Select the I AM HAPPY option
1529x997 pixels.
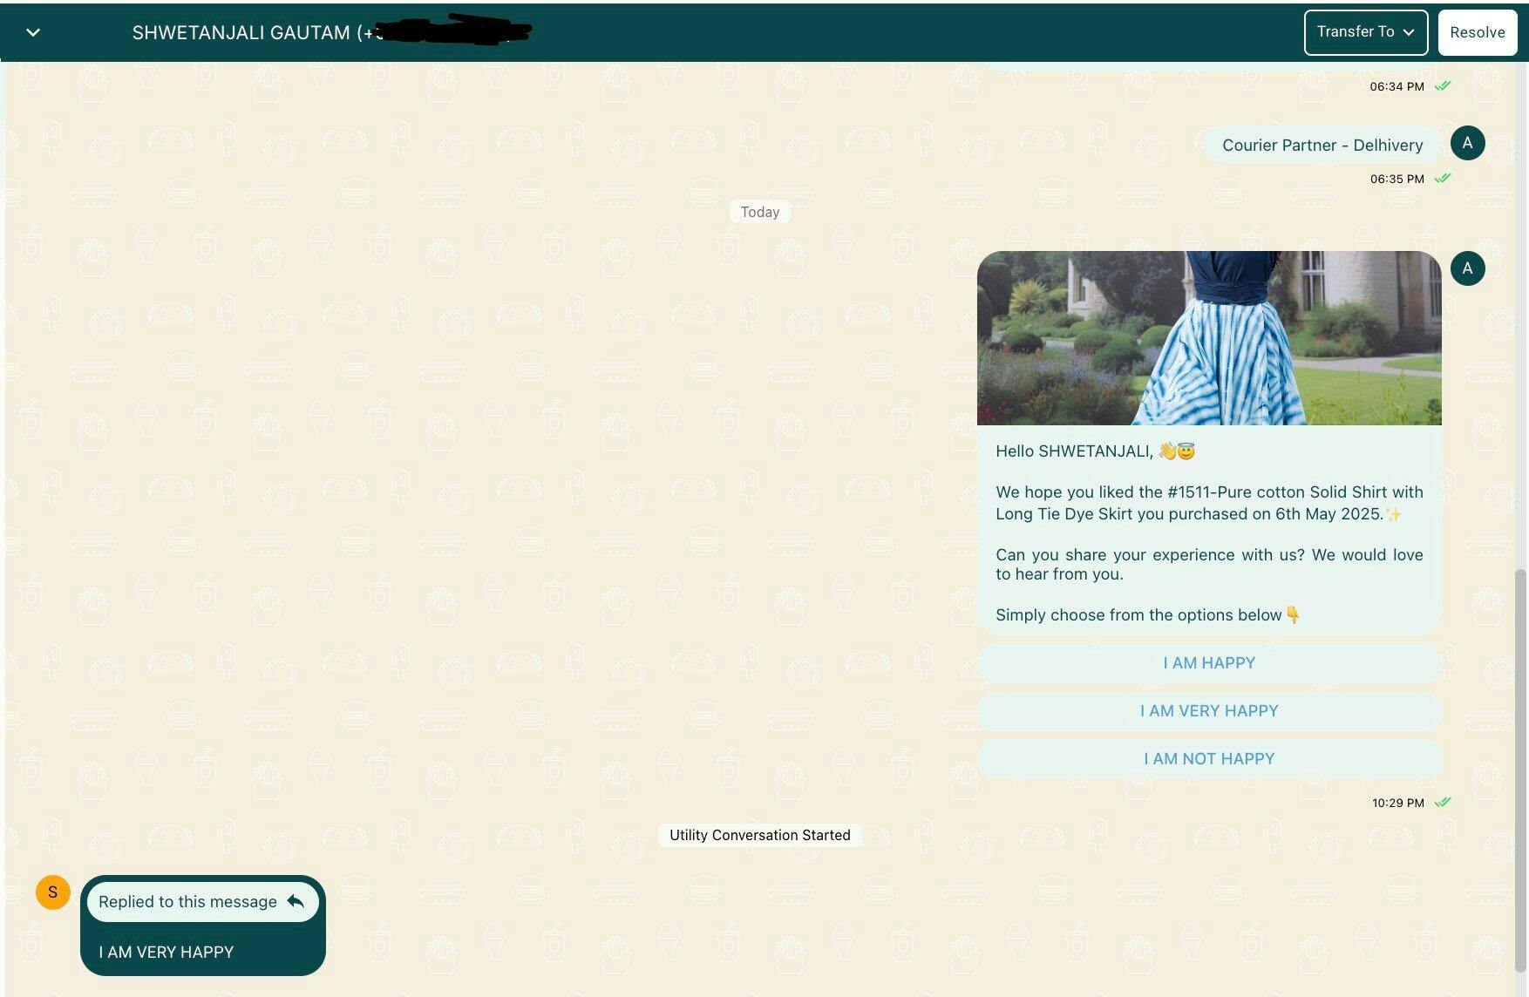pos(1208,663)
